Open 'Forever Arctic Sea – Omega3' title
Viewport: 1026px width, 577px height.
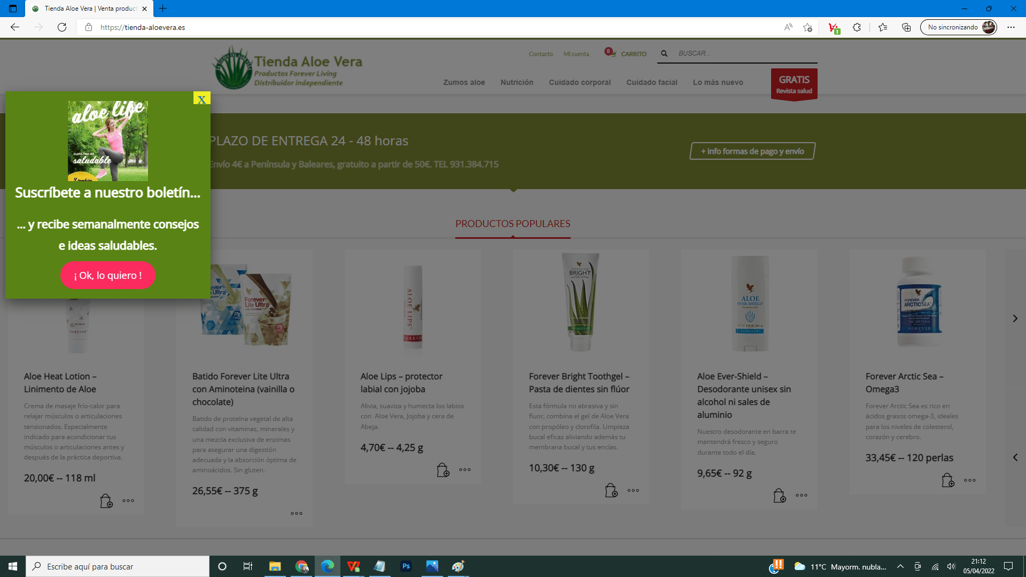[905, 383]
